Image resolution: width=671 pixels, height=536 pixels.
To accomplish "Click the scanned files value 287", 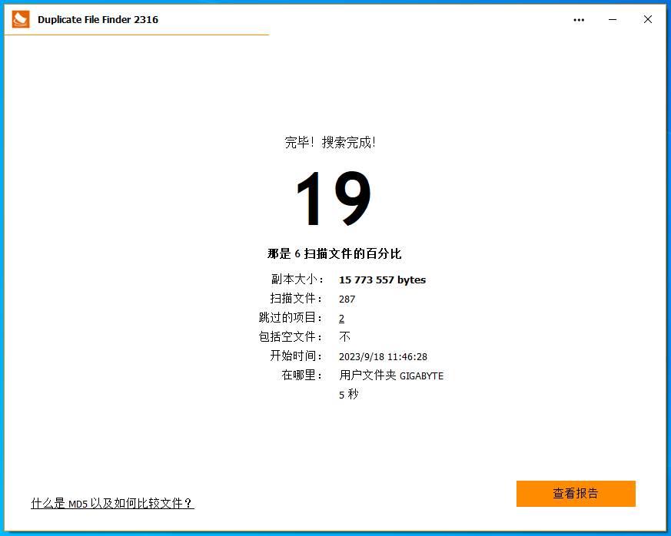I will (x=347, y=299).
